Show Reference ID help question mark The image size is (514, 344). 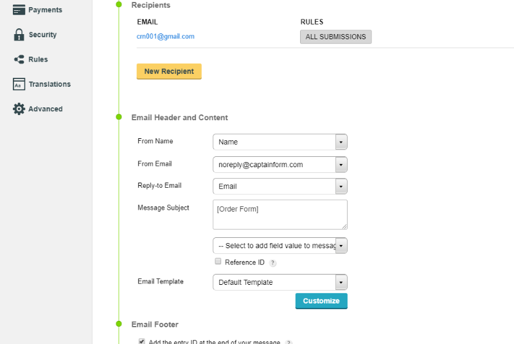(x=272, y=263)
